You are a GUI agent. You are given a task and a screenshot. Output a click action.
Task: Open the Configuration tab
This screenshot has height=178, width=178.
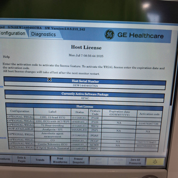coord(13,34)
